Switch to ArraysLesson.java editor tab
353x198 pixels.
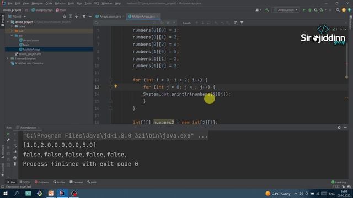[x=110, y=16]
